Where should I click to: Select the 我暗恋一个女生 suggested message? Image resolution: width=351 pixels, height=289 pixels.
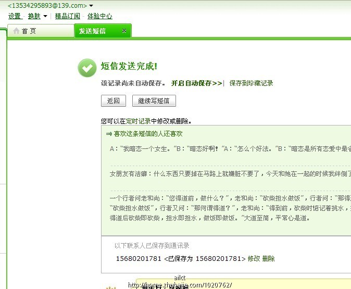(x=230, y=149)
